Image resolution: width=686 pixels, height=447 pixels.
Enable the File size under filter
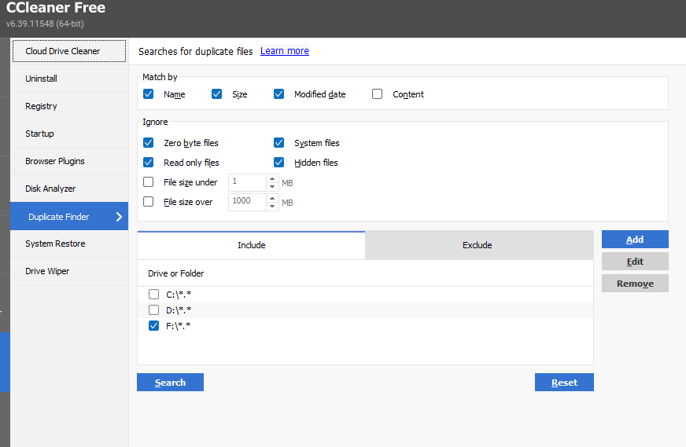pyautogui.click(x=149, y=182)
